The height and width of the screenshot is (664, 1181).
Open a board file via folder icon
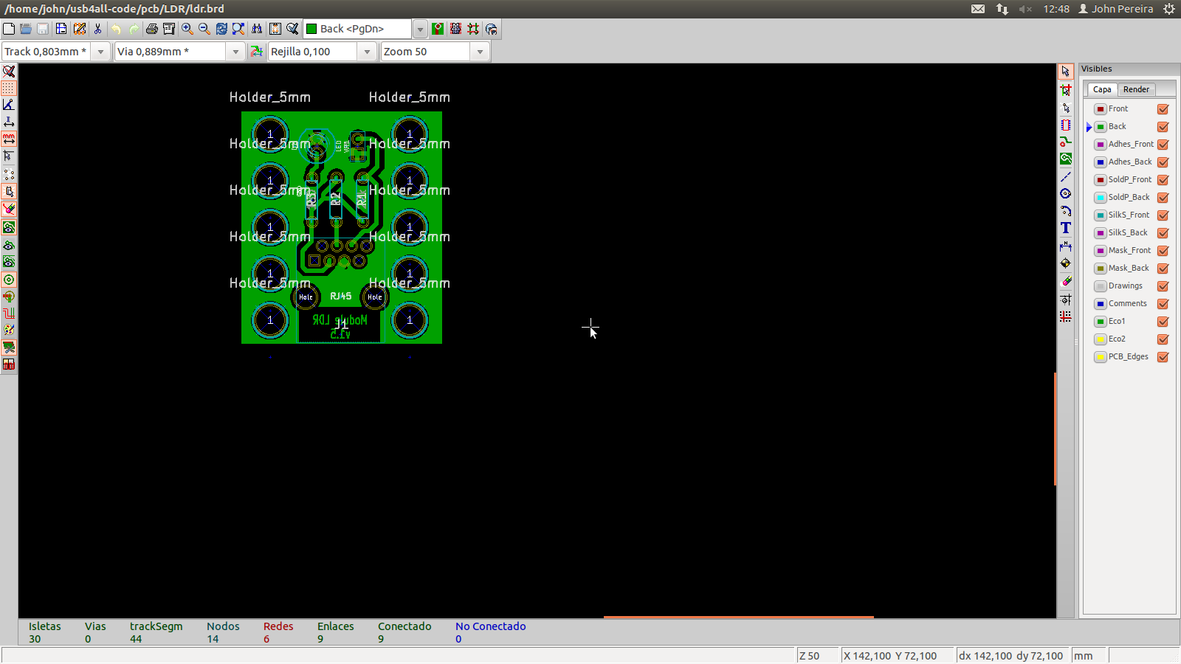26,29
